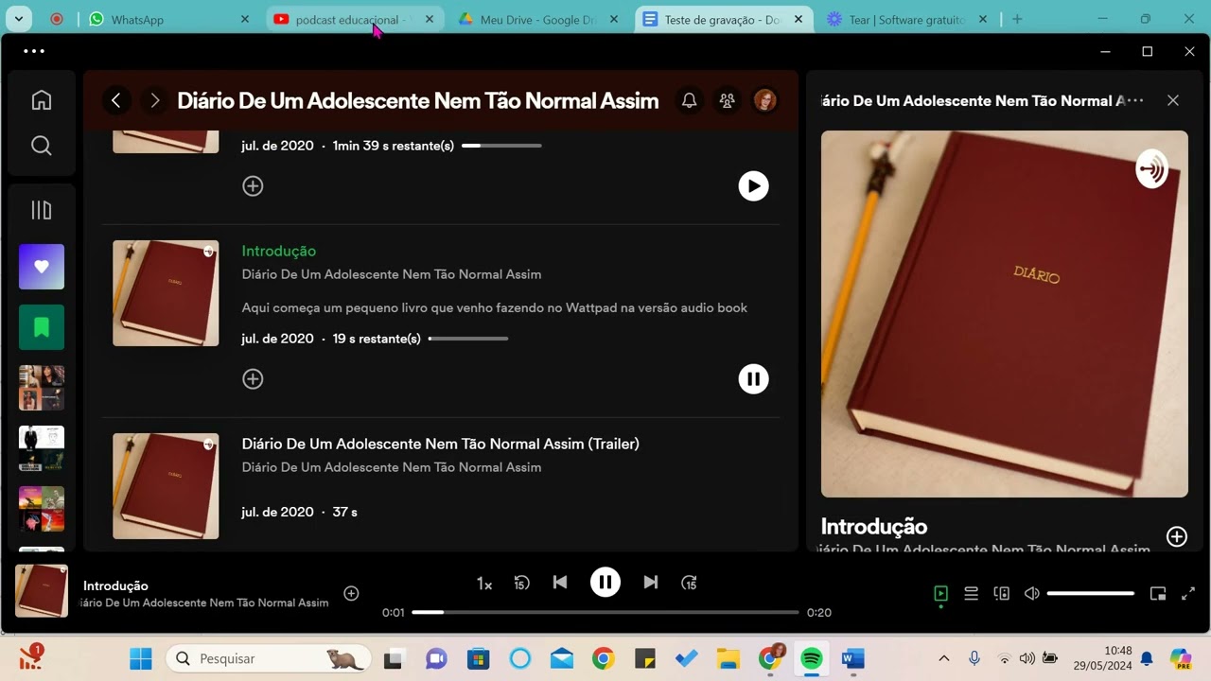Open Friend Activity people icon
Viewport: 1211px width, 681px height.
[x=728, y=100]
